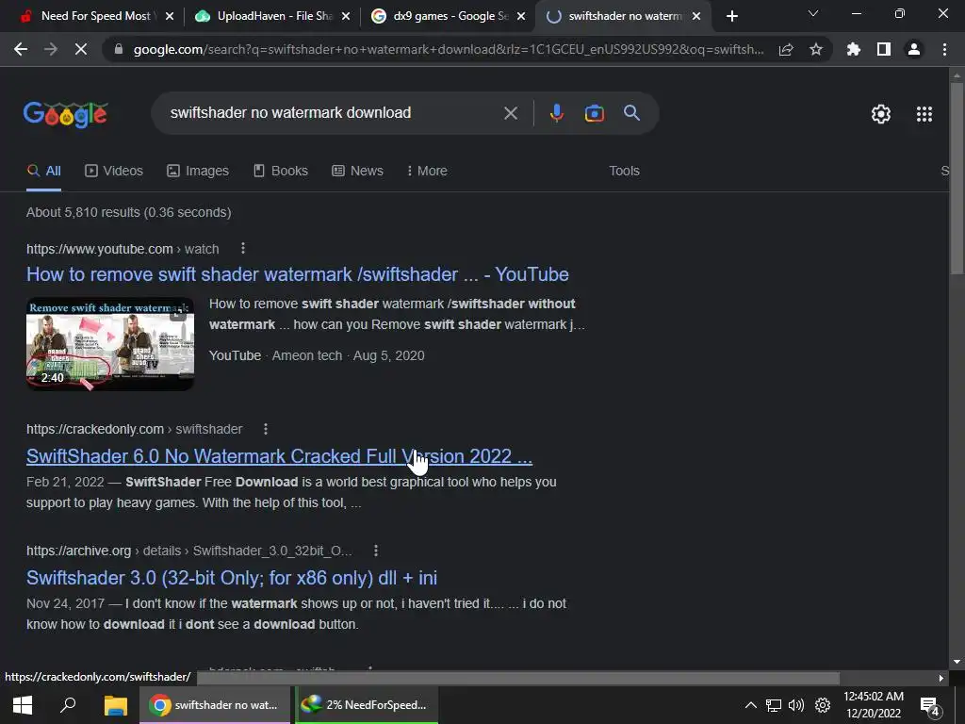
Task: Stop loading the page
Action: click(81, 49)
